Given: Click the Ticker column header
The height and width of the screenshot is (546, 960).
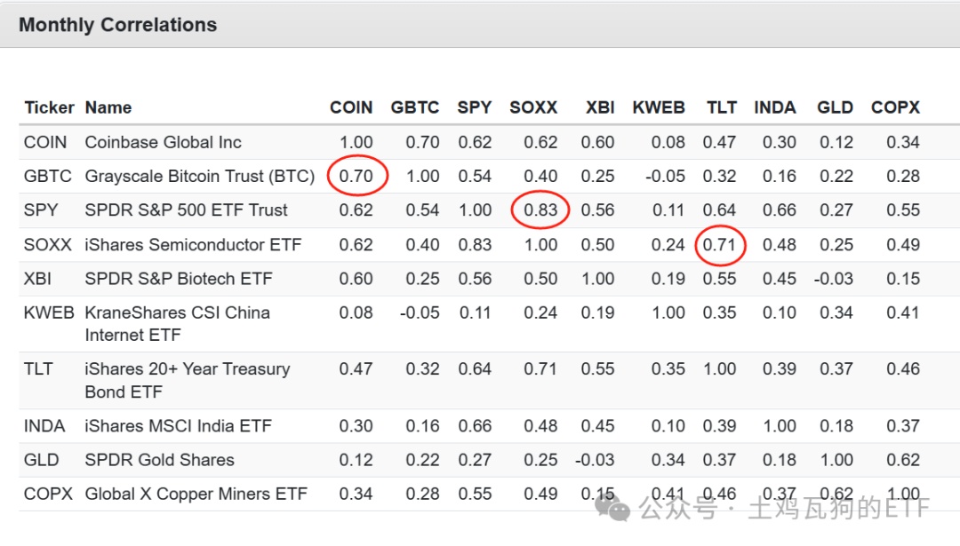Looking at the screenshot, I should [x=50, y=107].
